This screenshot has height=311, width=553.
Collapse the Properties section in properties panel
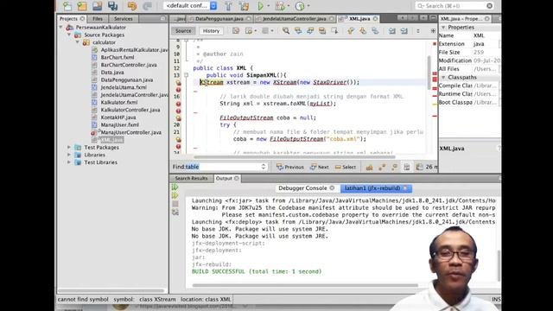(443, 27)
